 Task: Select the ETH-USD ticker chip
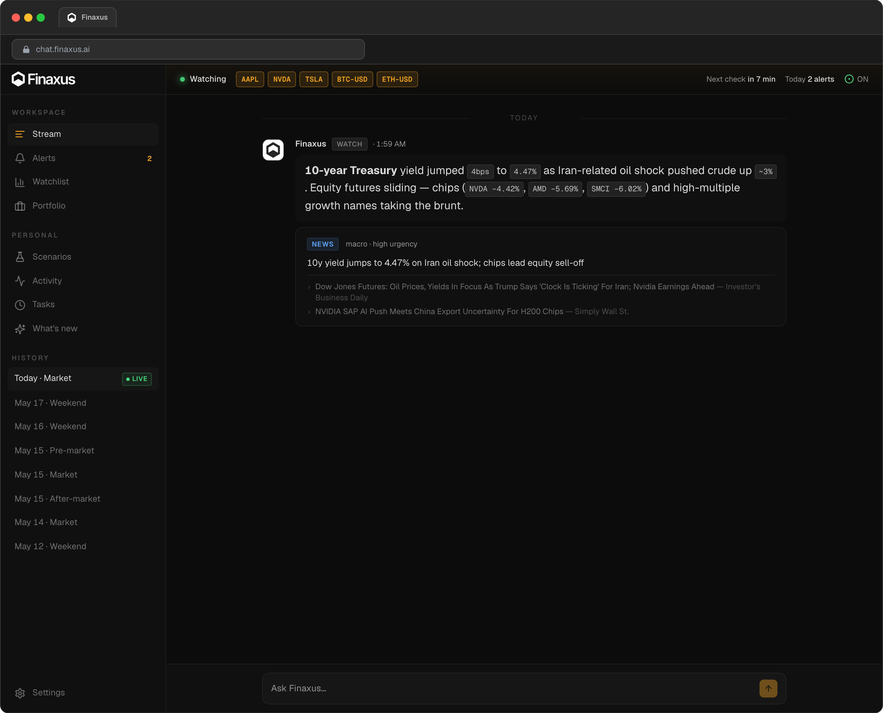point(397,79)
